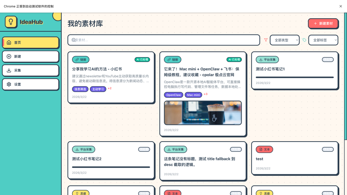Screen dimensions: 347x195
Task: Click the coffee cup thumbnail on the OpenClaw card
Action: [203, 113]
